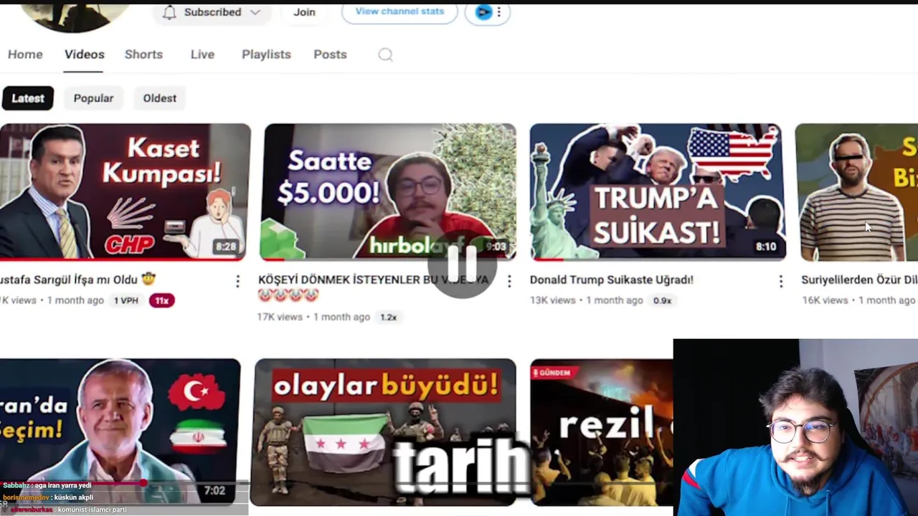Click the 11x multiplier badge
The width and height of the screenshot is (918, 516).
[161, 300]
